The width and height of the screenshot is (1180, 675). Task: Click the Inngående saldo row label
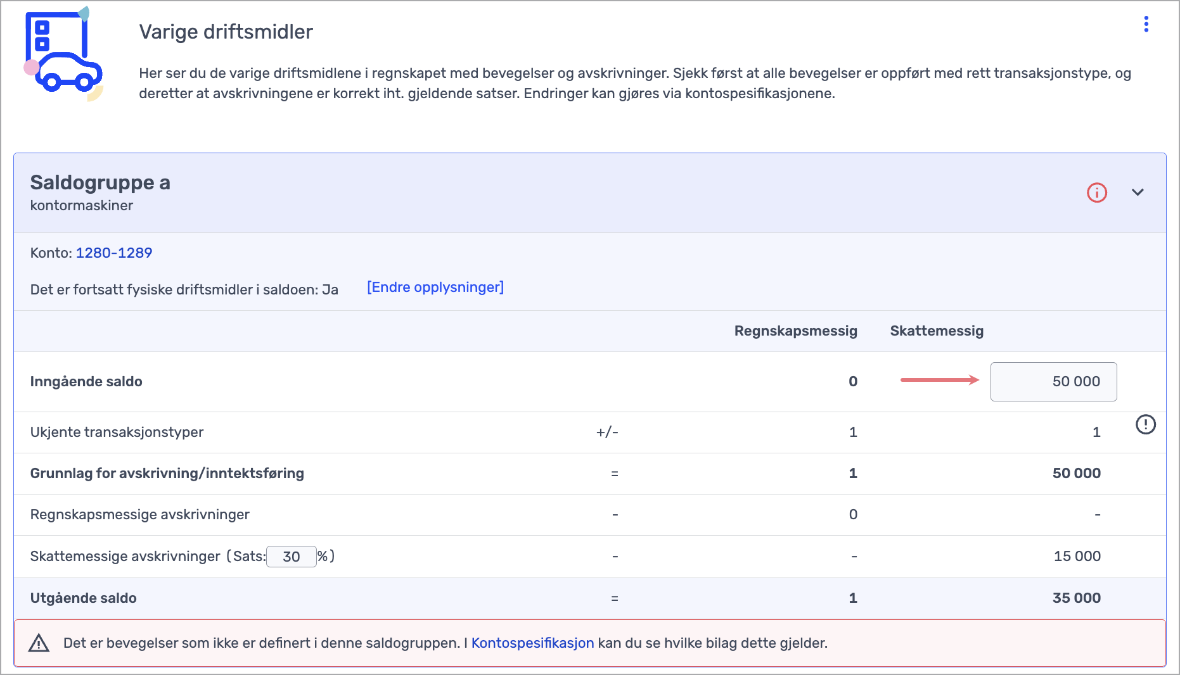[x=86, y=382]
